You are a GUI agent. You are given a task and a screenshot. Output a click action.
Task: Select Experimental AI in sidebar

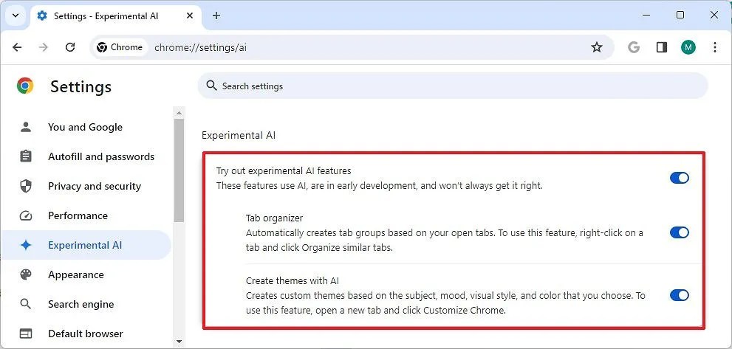click(86, 245)
